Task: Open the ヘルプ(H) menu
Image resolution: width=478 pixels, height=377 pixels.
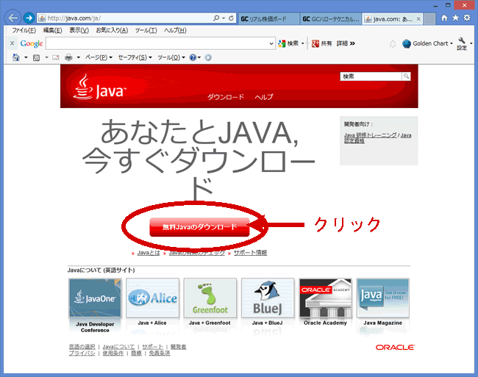Action: (175, 30)
